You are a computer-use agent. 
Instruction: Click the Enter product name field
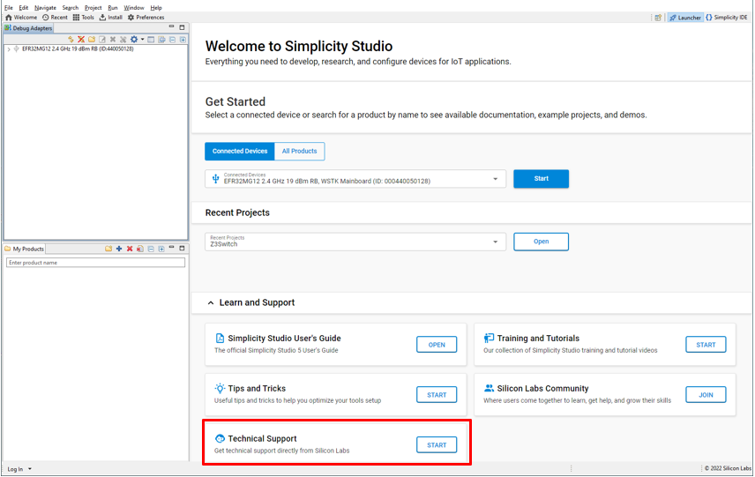pos(95,263)
